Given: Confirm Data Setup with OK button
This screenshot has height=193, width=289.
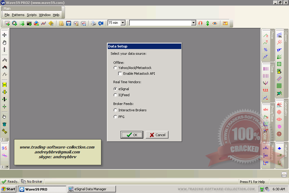Looking at the screenshot, I should click(132, 135).
